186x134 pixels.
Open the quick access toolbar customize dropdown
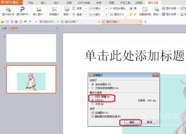(x=36, y=22)
